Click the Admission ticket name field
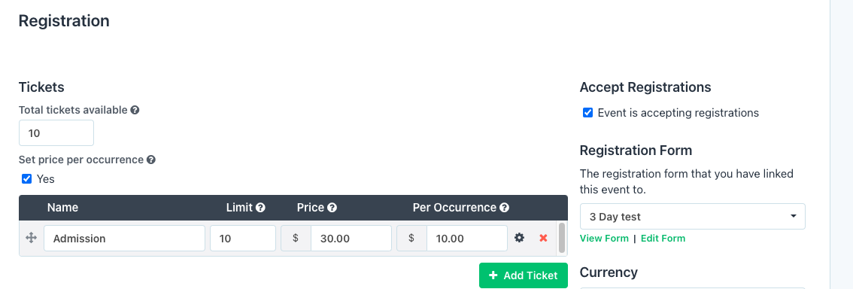This screenshot has width=853, height=289. (x=125, y=239)
